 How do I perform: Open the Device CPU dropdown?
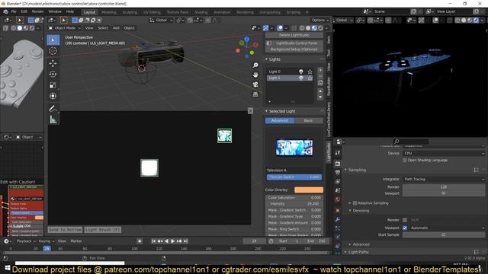444,154
